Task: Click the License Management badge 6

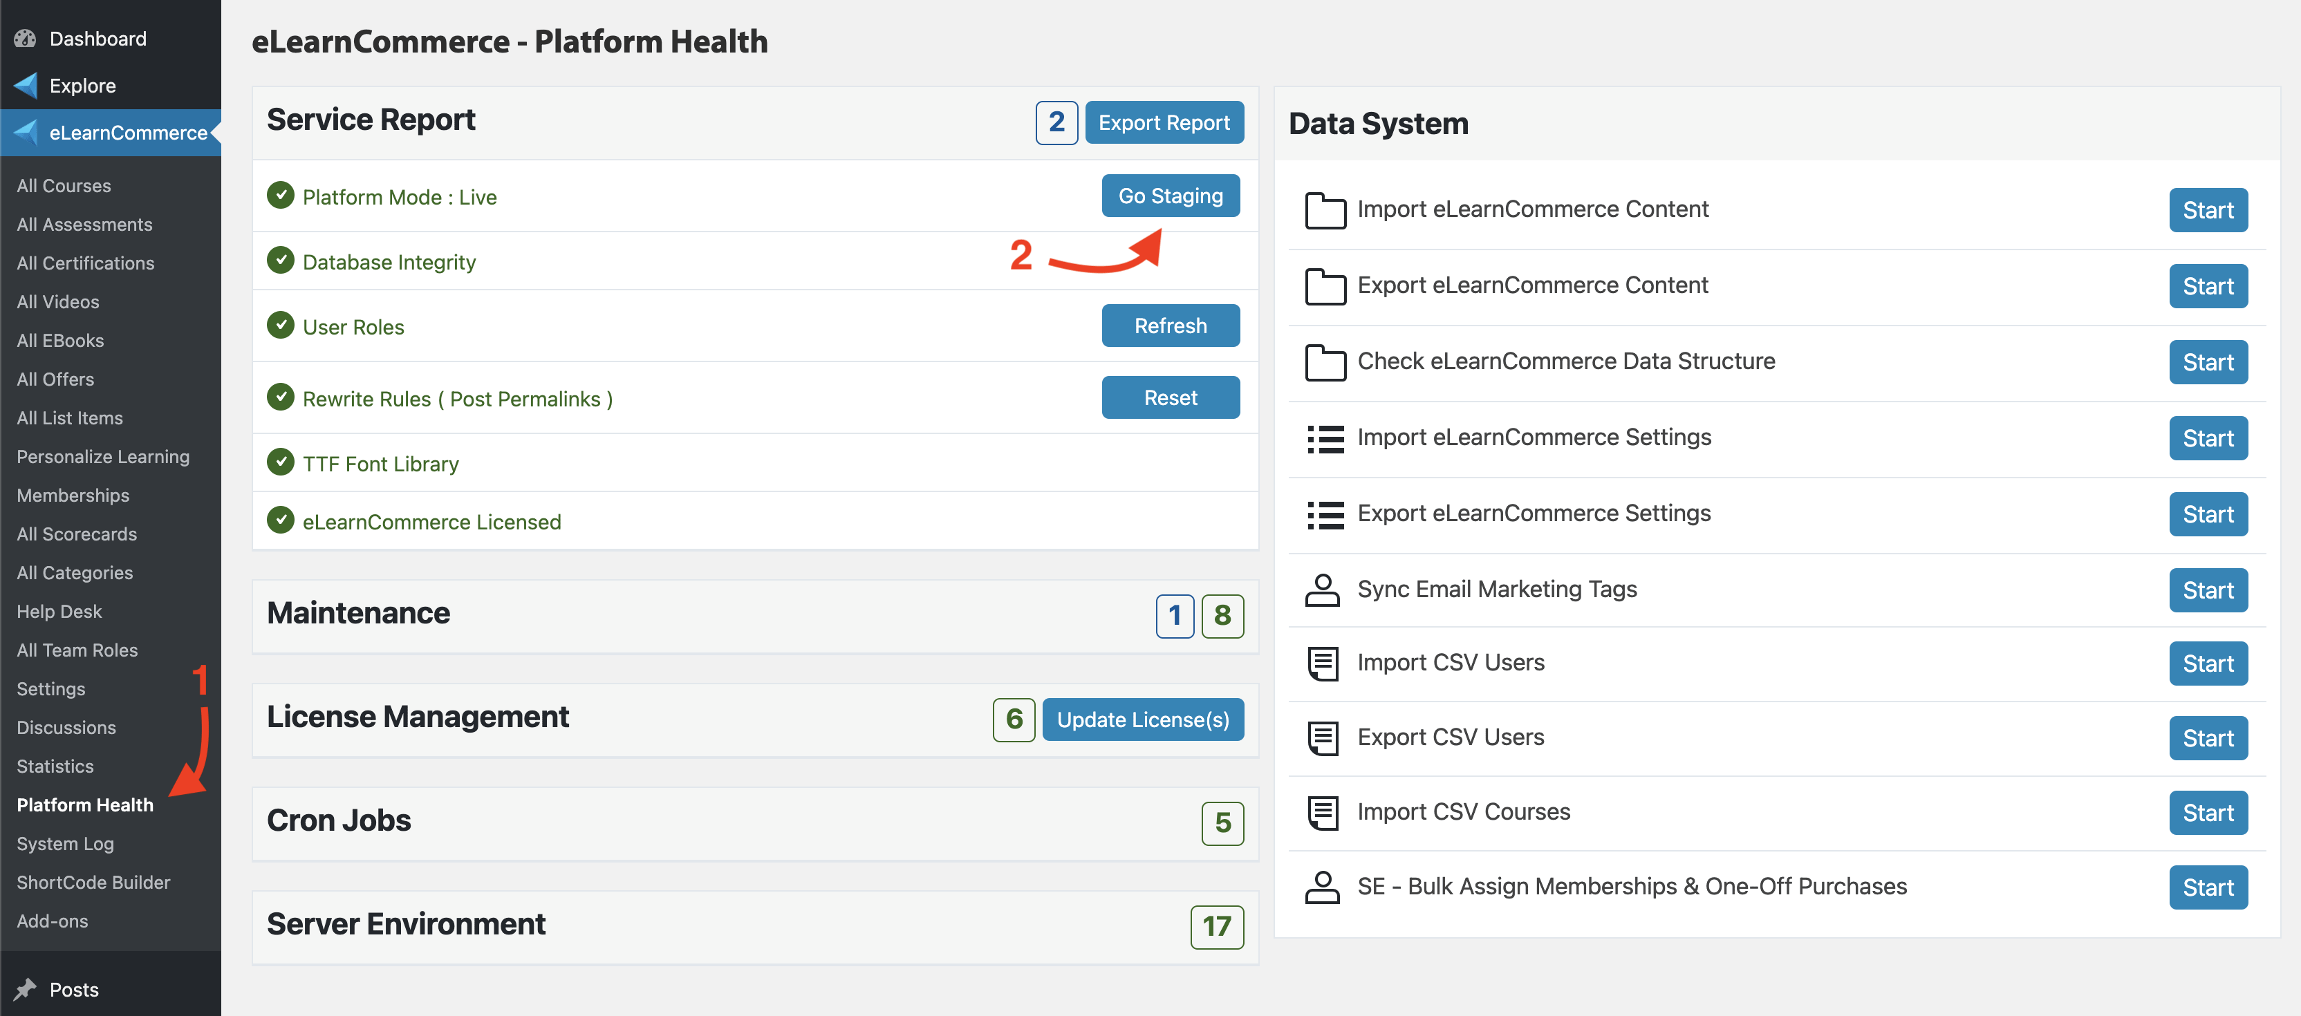Action: [x=1014, y=719]
